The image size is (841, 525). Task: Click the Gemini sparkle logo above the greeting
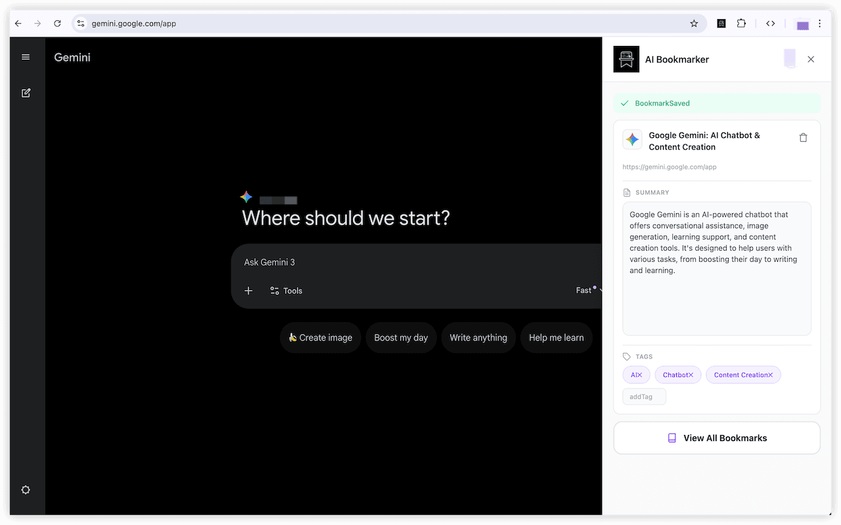tap(246, 197)
